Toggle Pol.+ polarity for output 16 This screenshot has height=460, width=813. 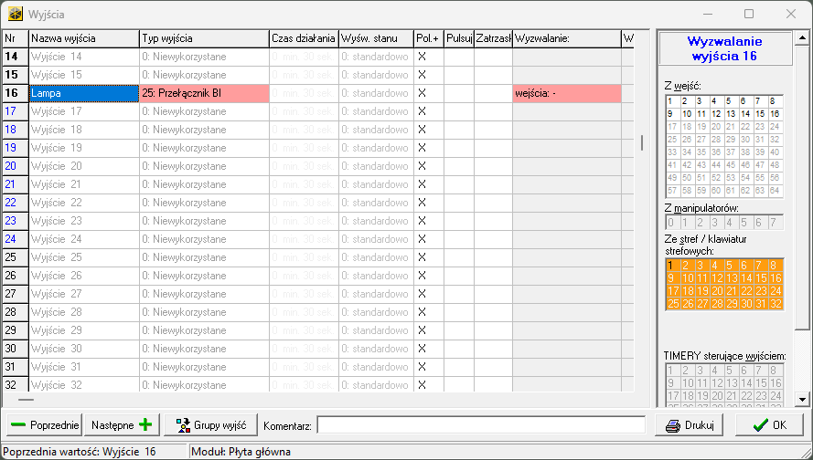(422, 93)
